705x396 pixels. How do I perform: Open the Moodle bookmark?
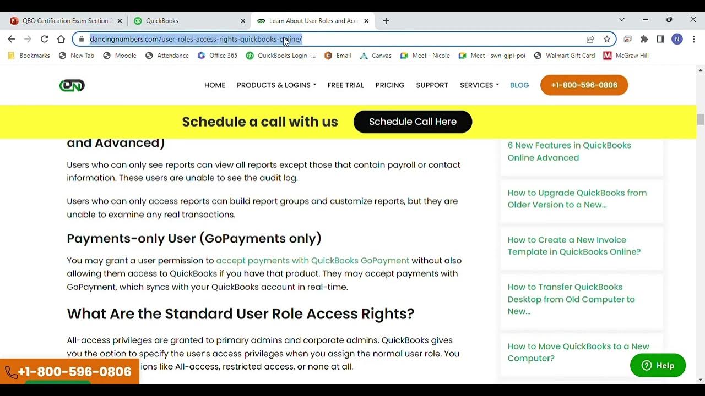click(x=120, y=56)
